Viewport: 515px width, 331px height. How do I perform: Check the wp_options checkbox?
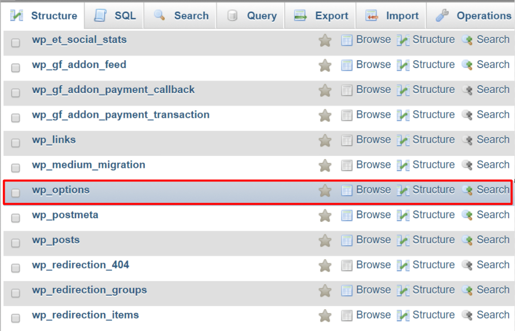tap(16, 193)
